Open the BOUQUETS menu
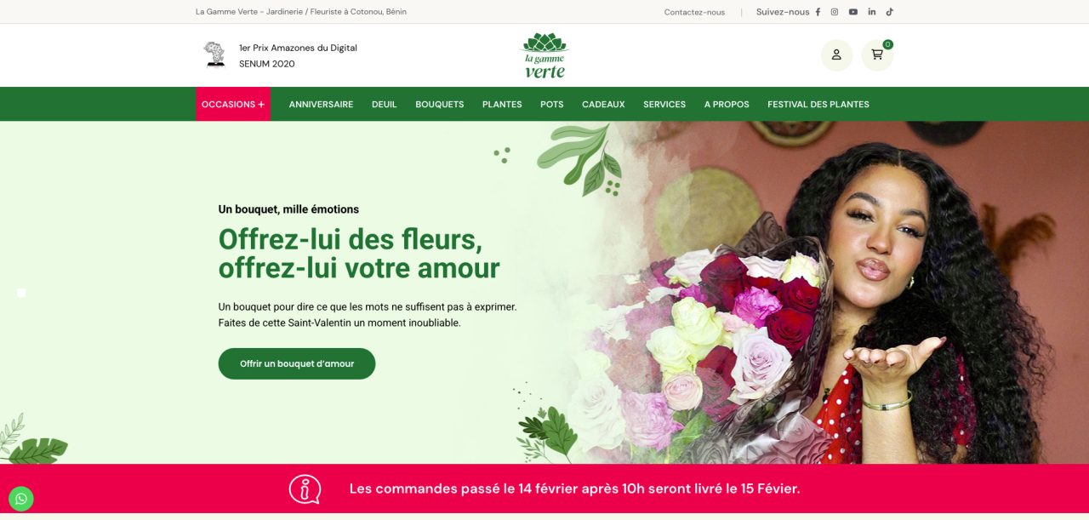 tap(440, 104)
